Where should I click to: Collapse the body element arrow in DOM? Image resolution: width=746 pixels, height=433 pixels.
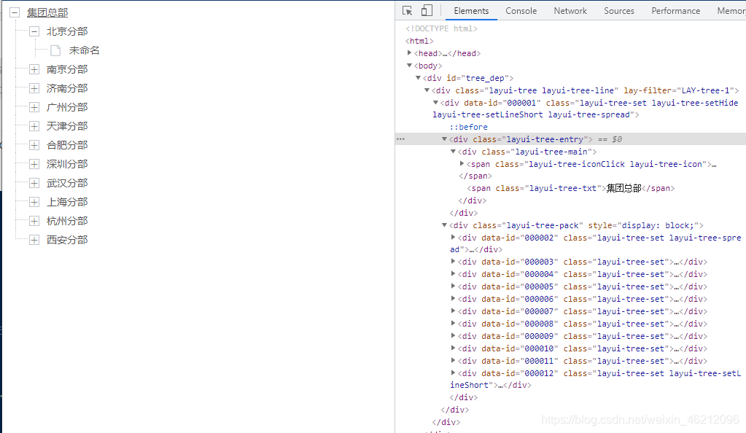point(409,65)
